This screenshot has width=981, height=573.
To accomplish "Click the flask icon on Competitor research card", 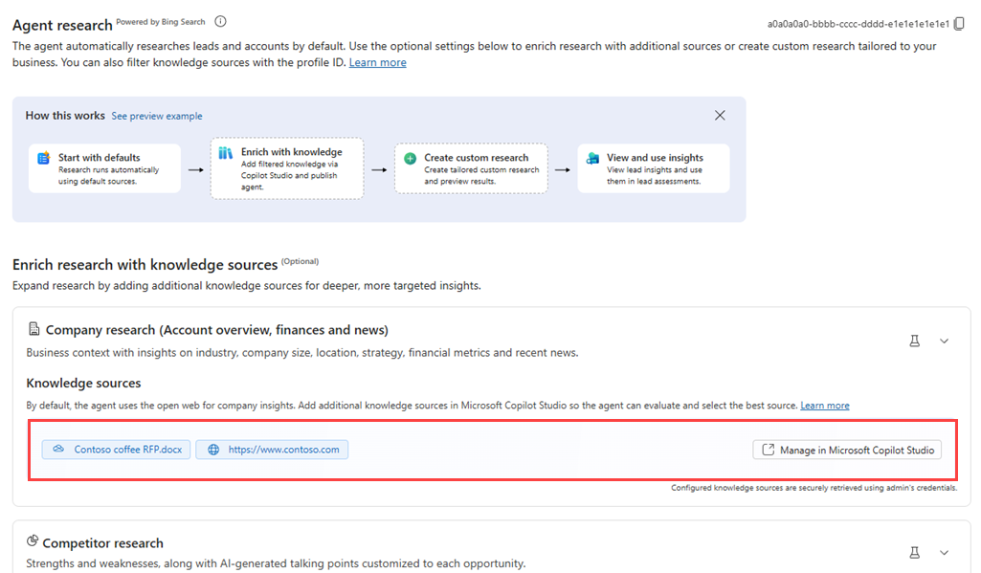I will click(x=914, y=552).
